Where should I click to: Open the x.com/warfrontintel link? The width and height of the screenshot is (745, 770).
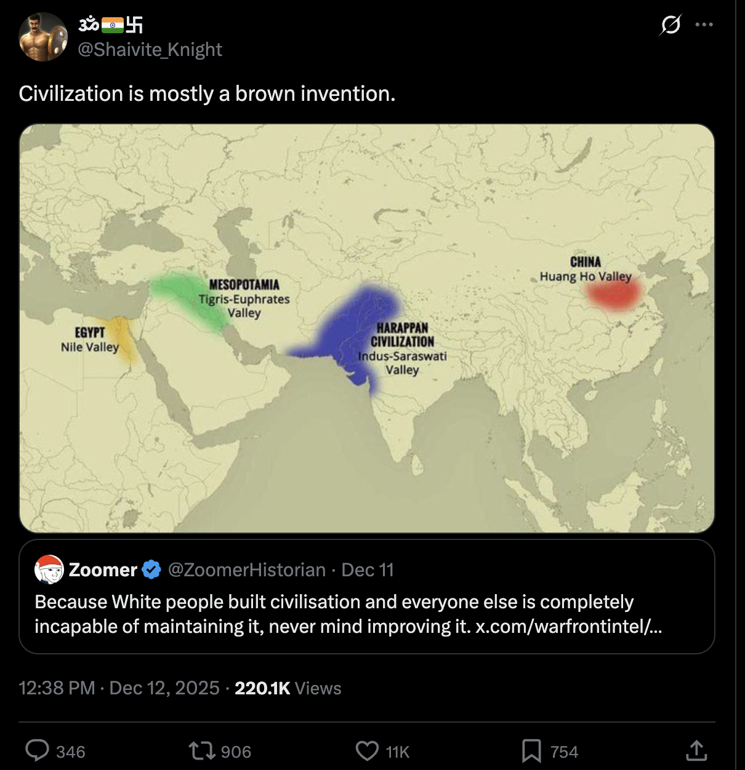[569, 626]
